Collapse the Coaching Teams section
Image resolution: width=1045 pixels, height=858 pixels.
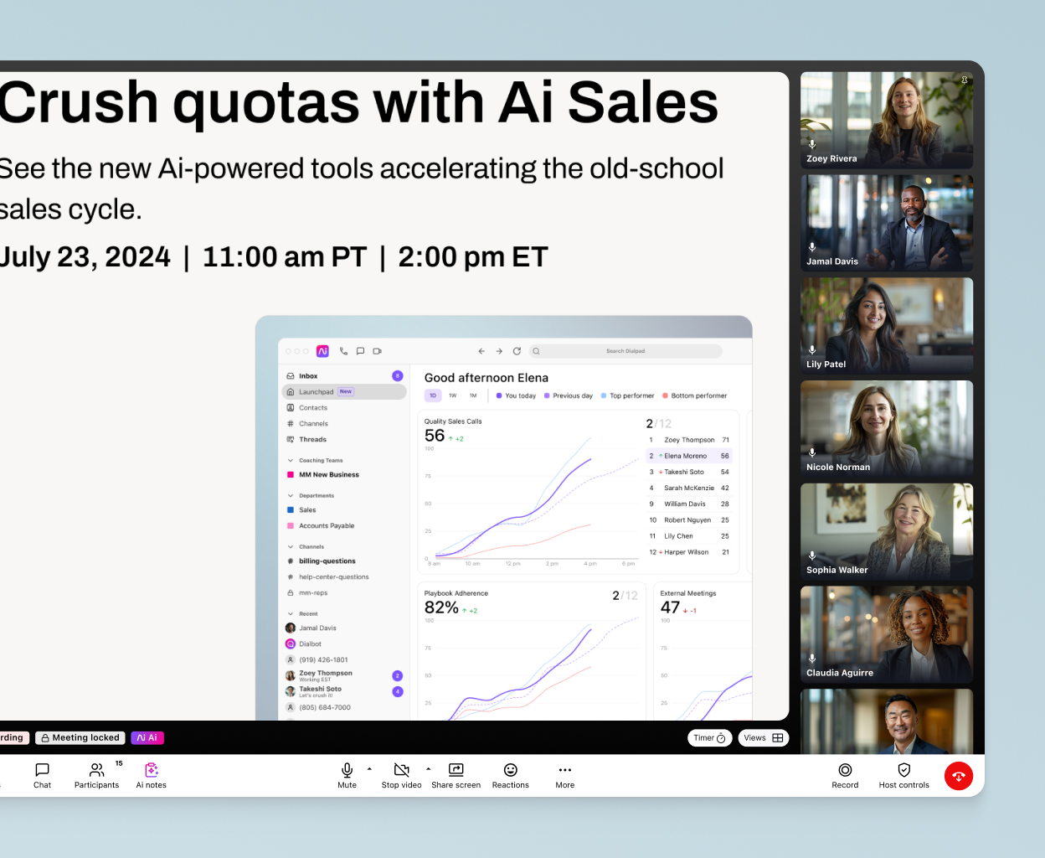point(291,460)
